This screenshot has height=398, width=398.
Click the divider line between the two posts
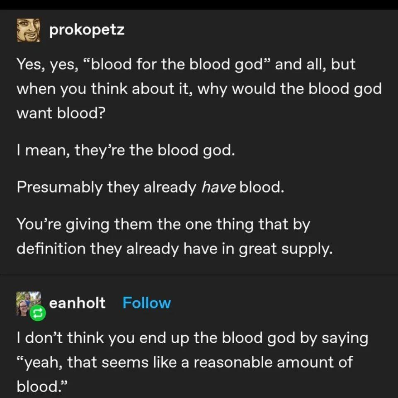click(199, 275)
